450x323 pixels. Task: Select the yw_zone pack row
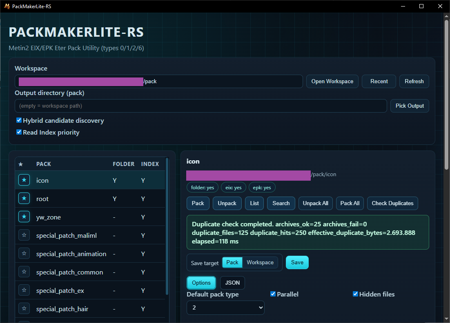click(90, 217)
